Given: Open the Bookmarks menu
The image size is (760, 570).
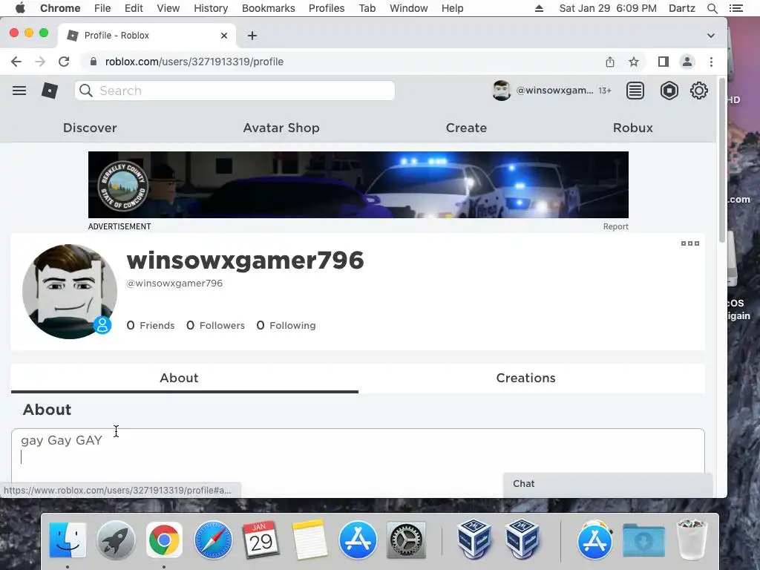Looking at the screenshot, I should tap(268, 8).
